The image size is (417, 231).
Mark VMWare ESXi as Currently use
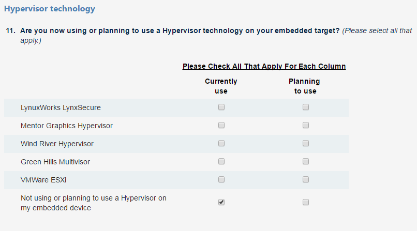coord(221,179)
